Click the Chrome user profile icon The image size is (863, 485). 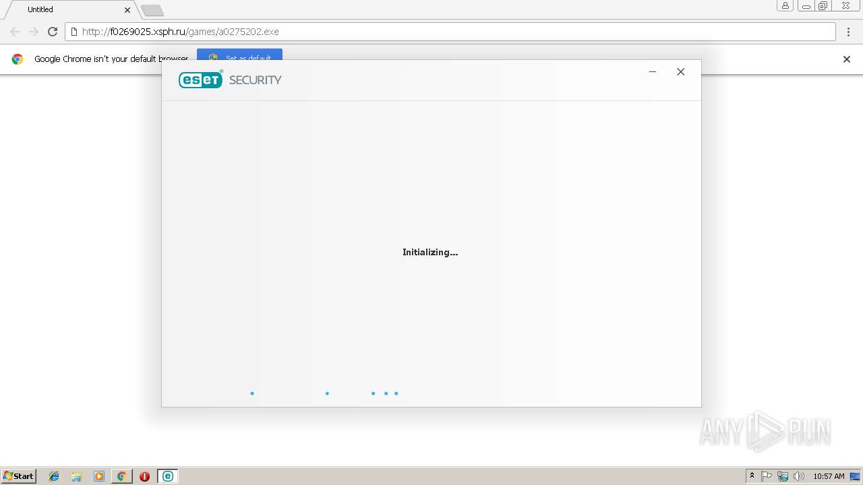pyautogui.click(x=785, y=6)
